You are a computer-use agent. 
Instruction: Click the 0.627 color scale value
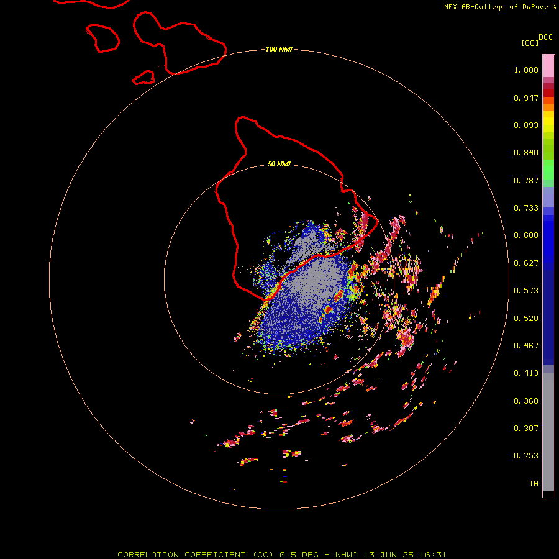coord(526,263)
